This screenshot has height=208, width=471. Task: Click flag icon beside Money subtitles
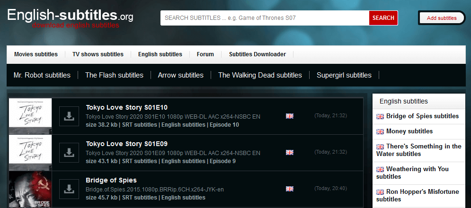point(380,131)
